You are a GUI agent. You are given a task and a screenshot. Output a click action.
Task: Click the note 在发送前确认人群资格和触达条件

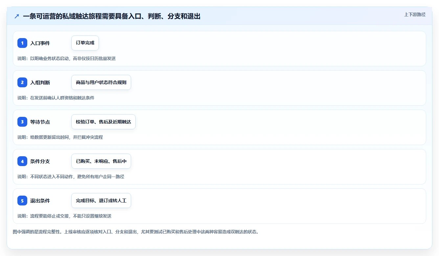coord(62,98)
